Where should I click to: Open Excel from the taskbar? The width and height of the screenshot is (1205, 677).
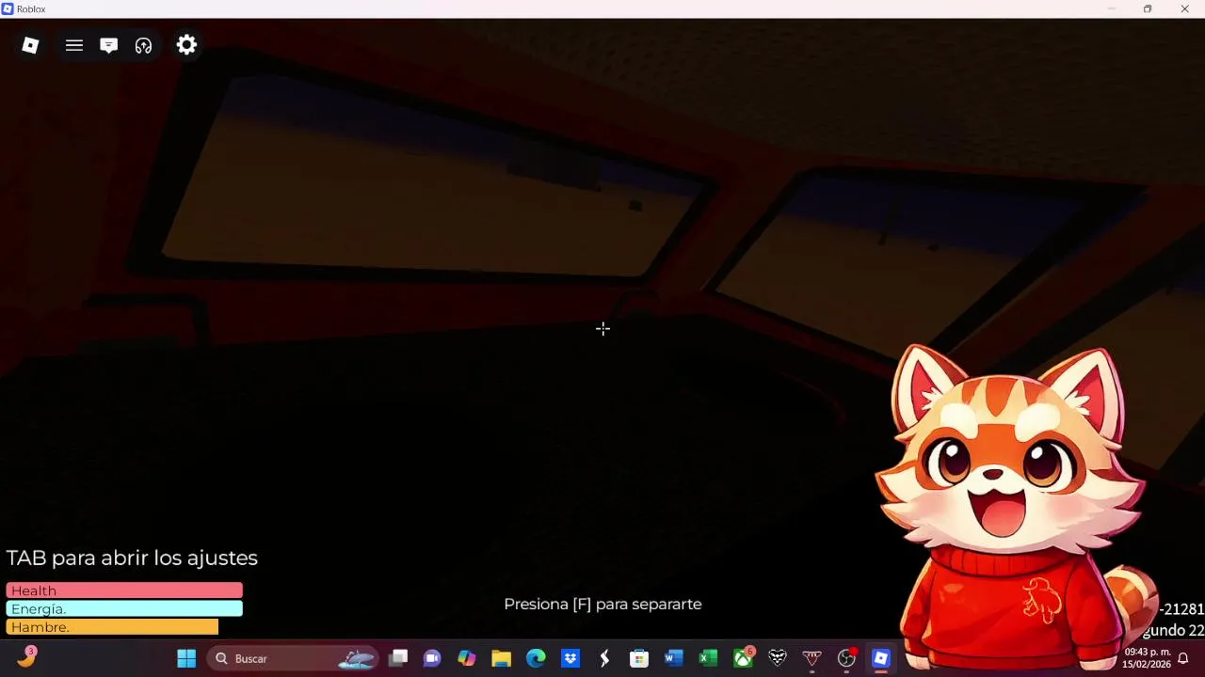pos(708,658)
